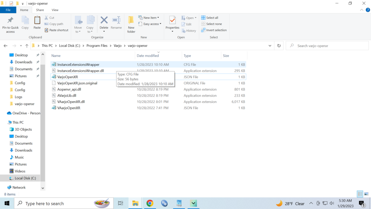This screenshot has height=209, width=371.
Task: Collapse the ribbon with the chevron
Action: [x=361, y=10]
